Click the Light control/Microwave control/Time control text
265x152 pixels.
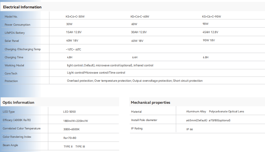click(x=96, y=73)
